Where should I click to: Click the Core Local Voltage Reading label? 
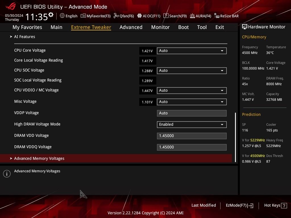pyautogui.click(x=39, y=60)
